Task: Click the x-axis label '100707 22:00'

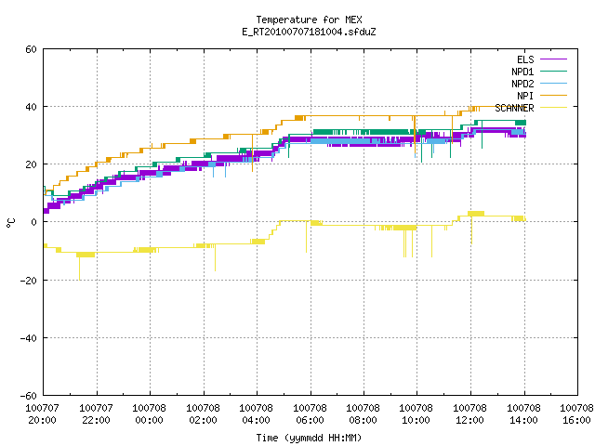Action: tap(96, 414)
